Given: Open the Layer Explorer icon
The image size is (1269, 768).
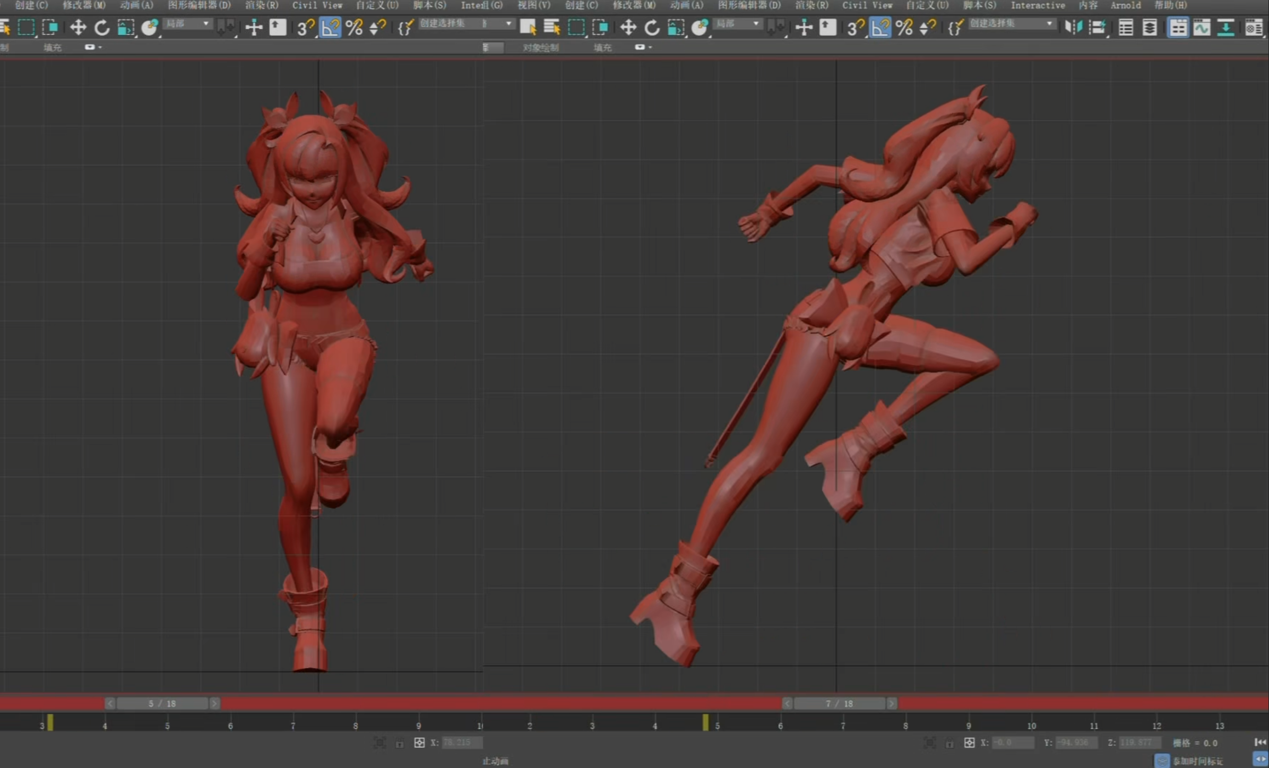Looking at the screenshot, I should [x=1149, y=27].
